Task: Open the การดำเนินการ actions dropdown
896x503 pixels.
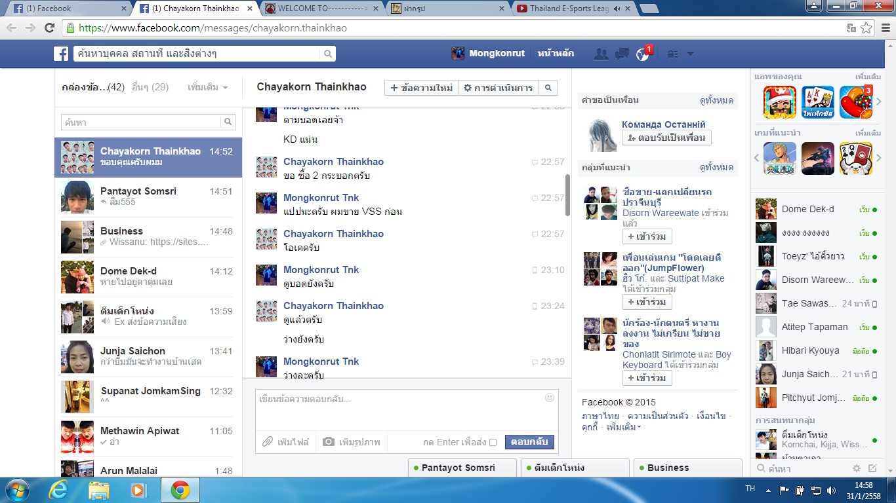Action: [498, 88]
